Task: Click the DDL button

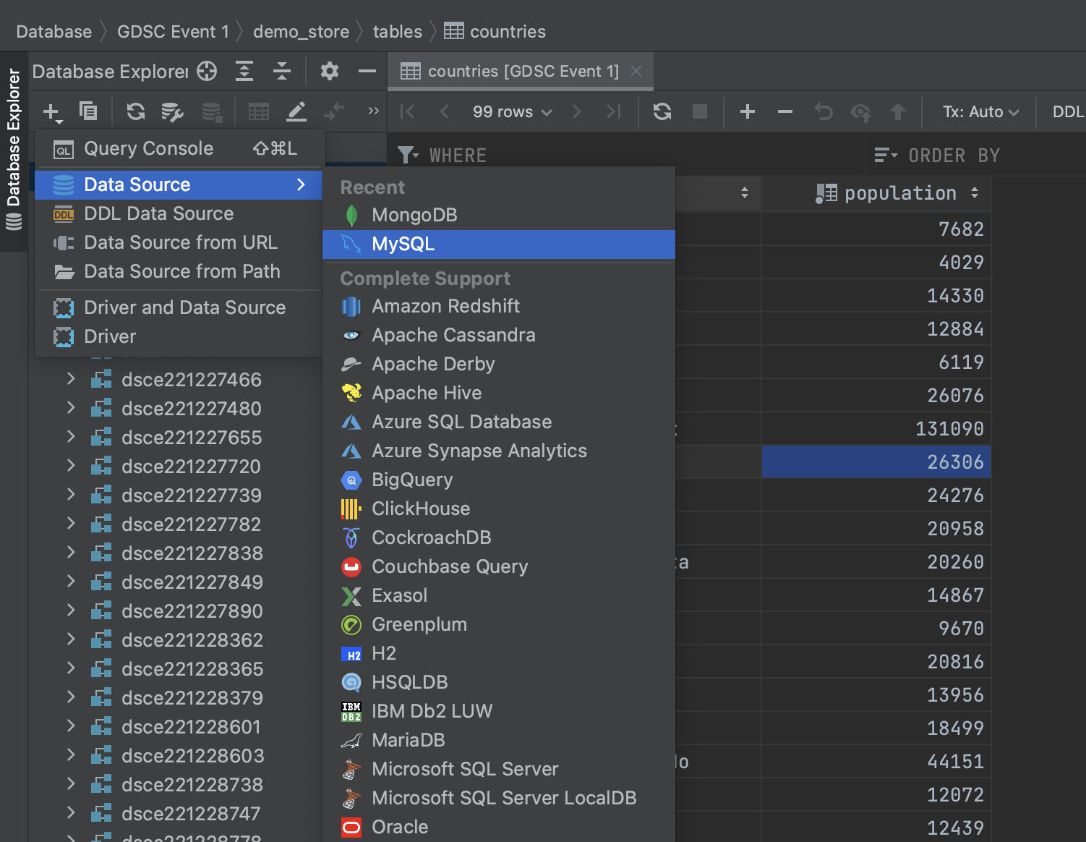Action: click(x=1067, y=111)
